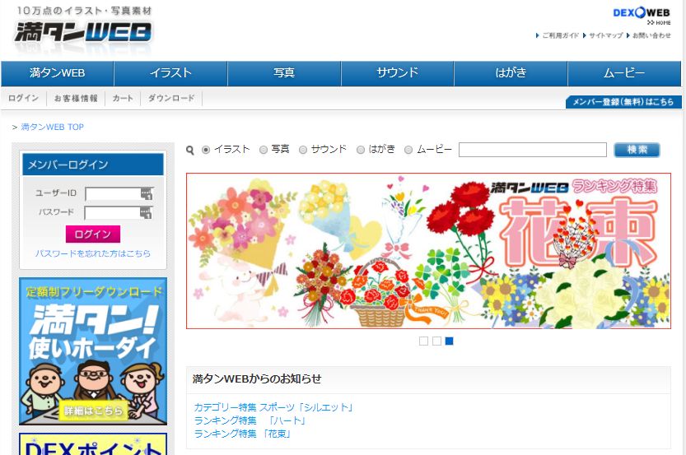The width and height of the screenshot is (686, 455).
Task: Open the イラスト navigation tab
Action: (170, 73)
